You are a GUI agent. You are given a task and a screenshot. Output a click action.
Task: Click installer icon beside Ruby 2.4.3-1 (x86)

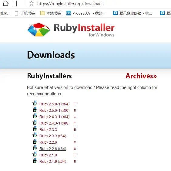click(x=35, y=122)
